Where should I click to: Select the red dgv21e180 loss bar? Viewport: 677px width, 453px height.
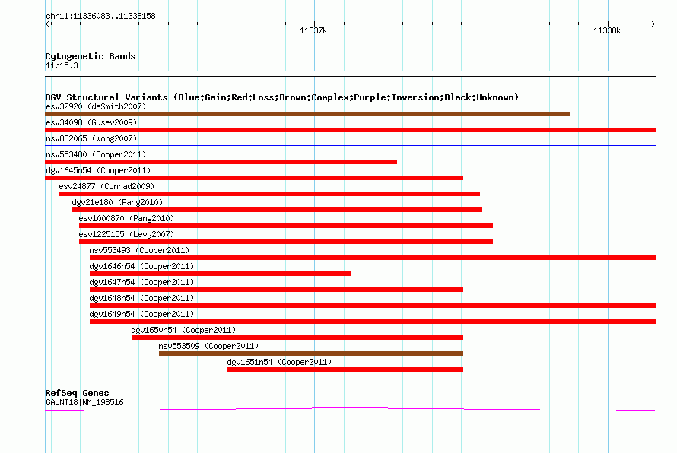point(277,210)
